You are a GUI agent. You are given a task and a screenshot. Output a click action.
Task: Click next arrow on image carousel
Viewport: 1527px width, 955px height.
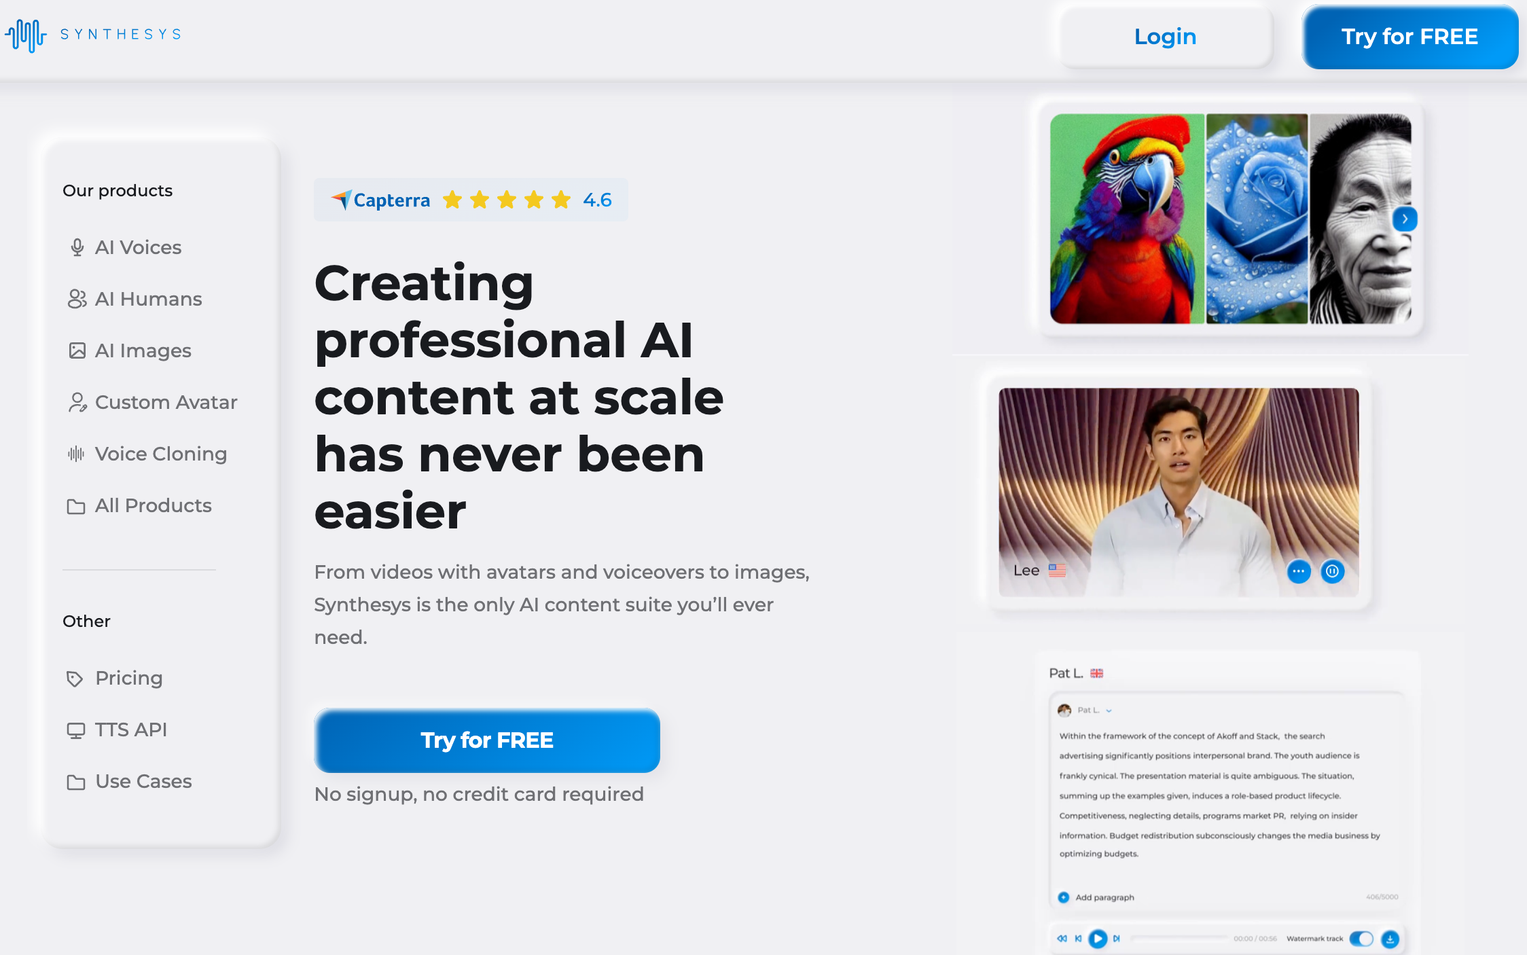1406,219
